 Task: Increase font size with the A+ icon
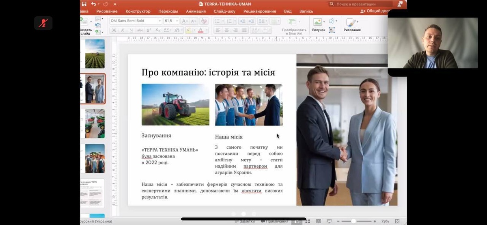tap(185, 21)
